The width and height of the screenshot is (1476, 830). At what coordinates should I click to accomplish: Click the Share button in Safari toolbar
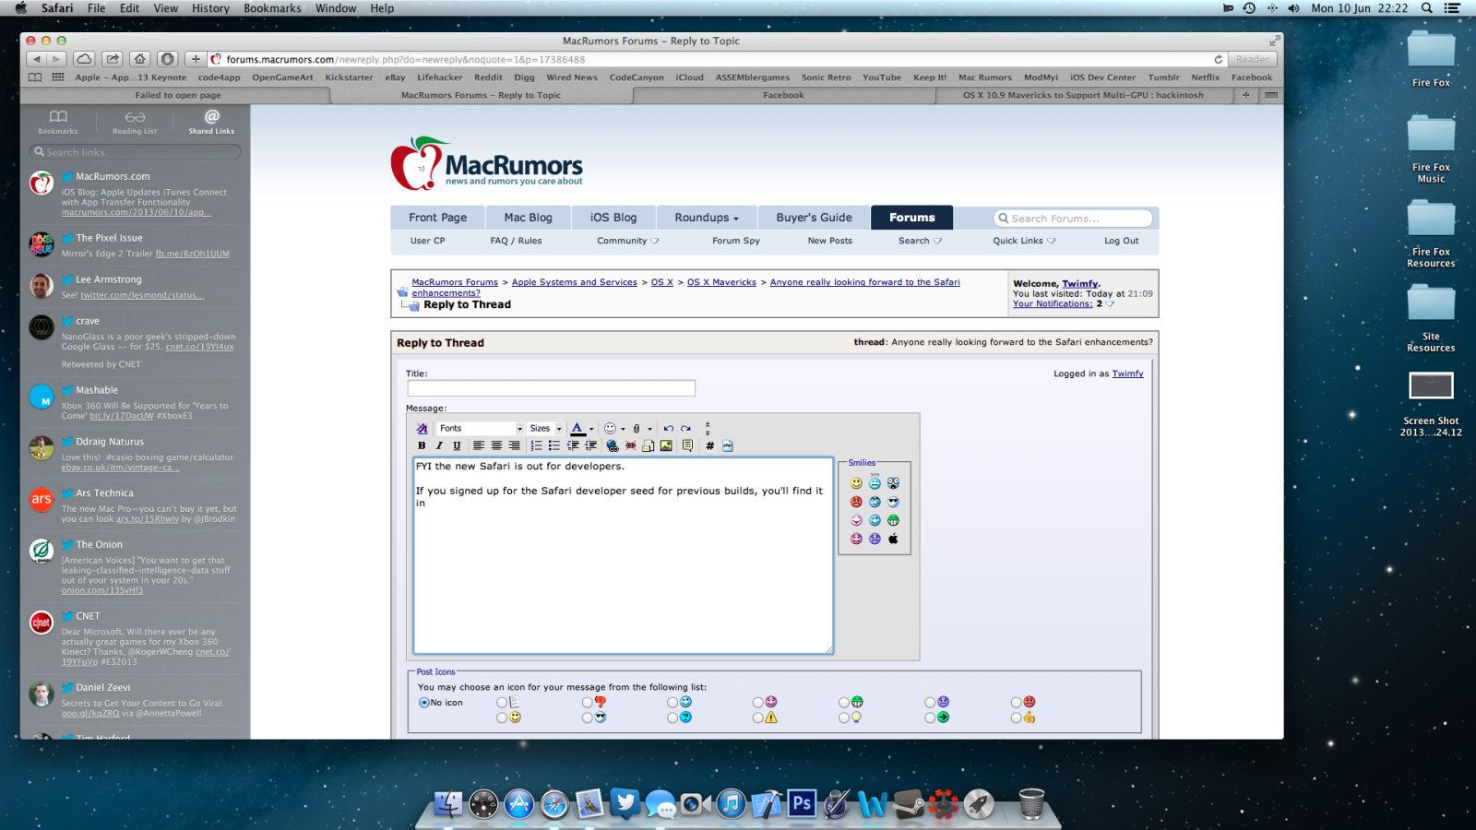click(x=113, y=59)
